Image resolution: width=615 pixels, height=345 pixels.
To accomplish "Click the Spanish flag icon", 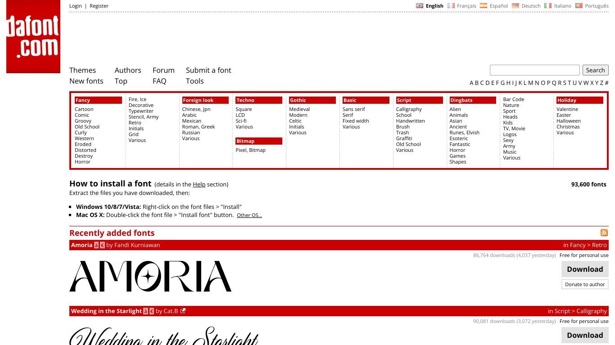I will [484, 6].
